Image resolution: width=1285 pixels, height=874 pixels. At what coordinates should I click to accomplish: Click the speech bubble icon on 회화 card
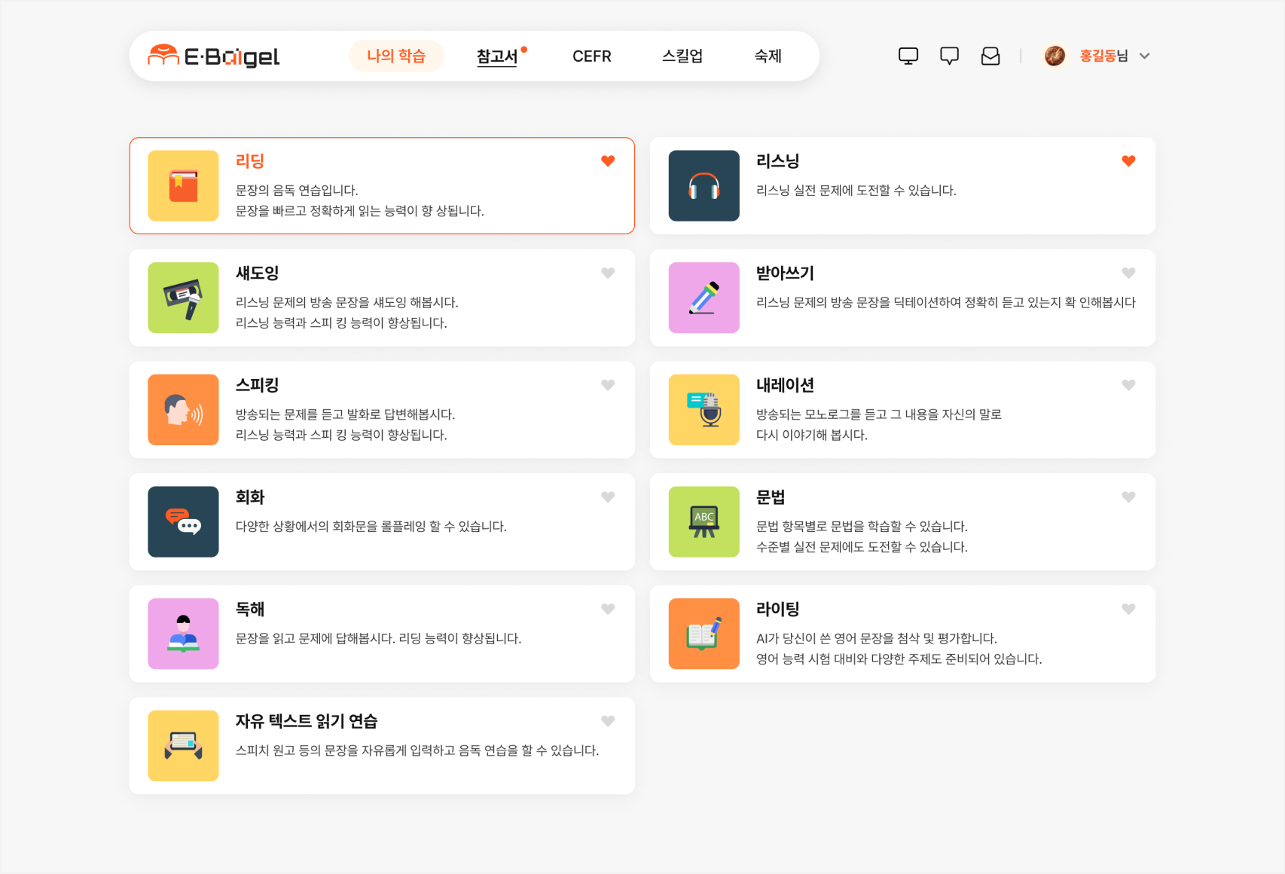[182, 522]
